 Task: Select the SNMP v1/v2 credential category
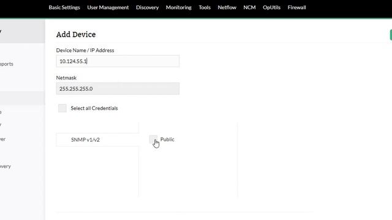97,140
